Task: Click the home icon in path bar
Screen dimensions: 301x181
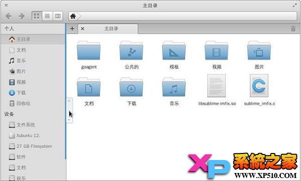Action: click(x=73, y=16)
